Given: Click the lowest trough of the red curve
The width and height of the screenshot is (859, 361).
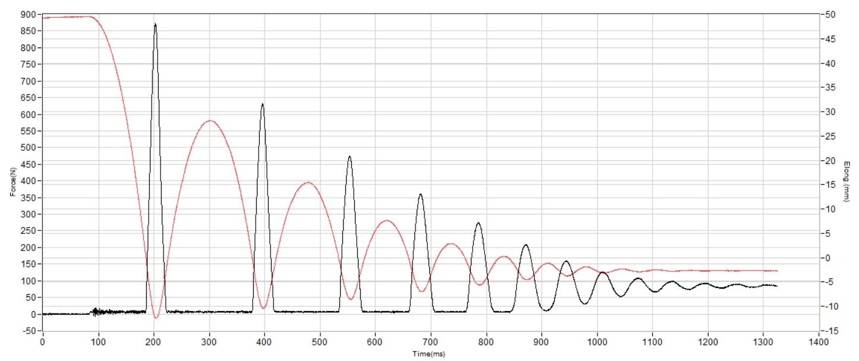Looking at the screenshot, I should click(156, 318).
